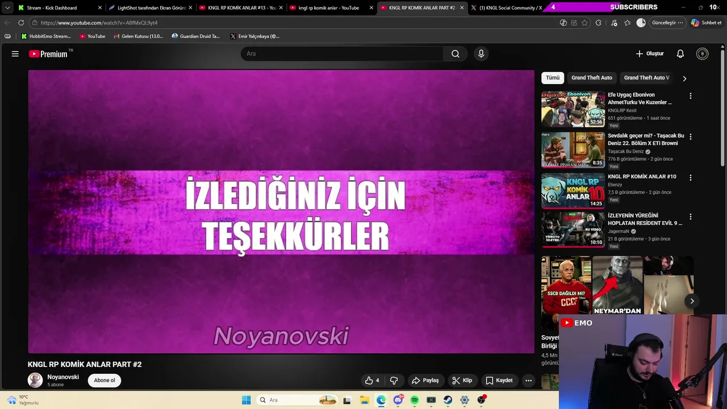
Task: Open the Güncelleştir update menu
Action: click(667, 23)
